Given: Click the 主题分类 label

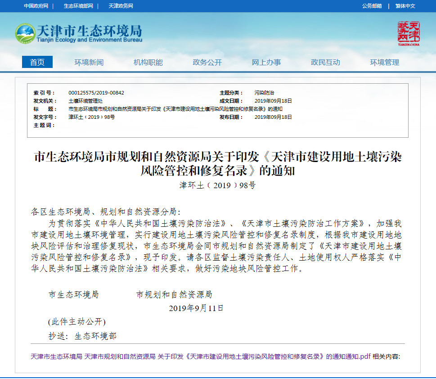Looking at the screenshot, I should point(231,93).
